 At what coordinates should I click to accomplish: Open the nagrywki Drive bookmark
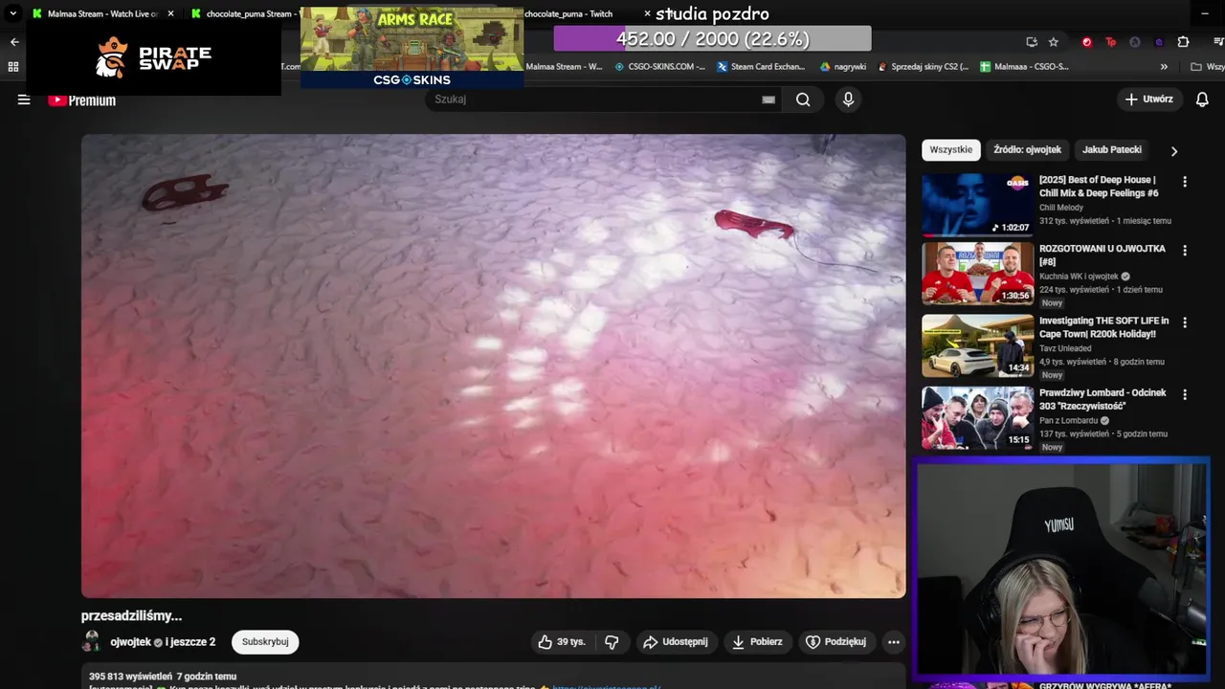pos(843,67)
